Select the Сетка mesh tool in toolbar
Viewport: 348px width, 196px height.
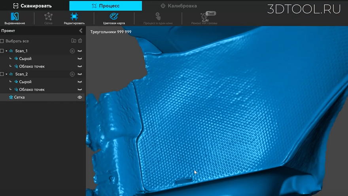[x=48, y=19]
